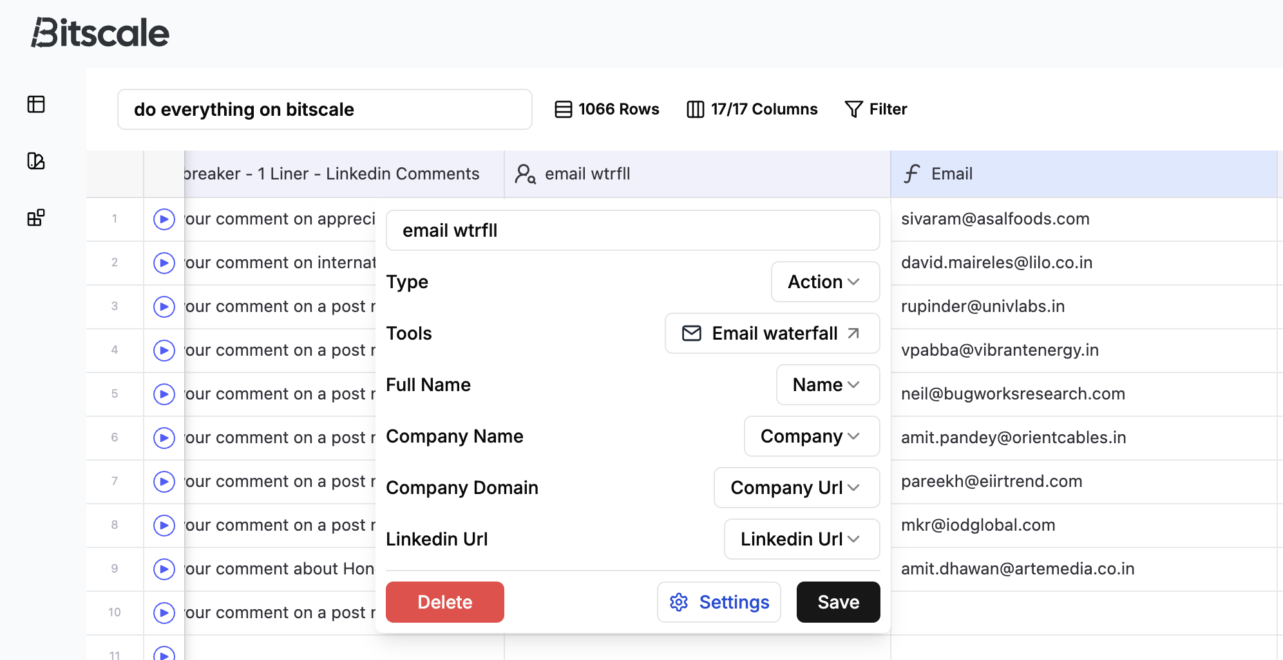Open the Company Name dropdown

[x=812, y=436]
